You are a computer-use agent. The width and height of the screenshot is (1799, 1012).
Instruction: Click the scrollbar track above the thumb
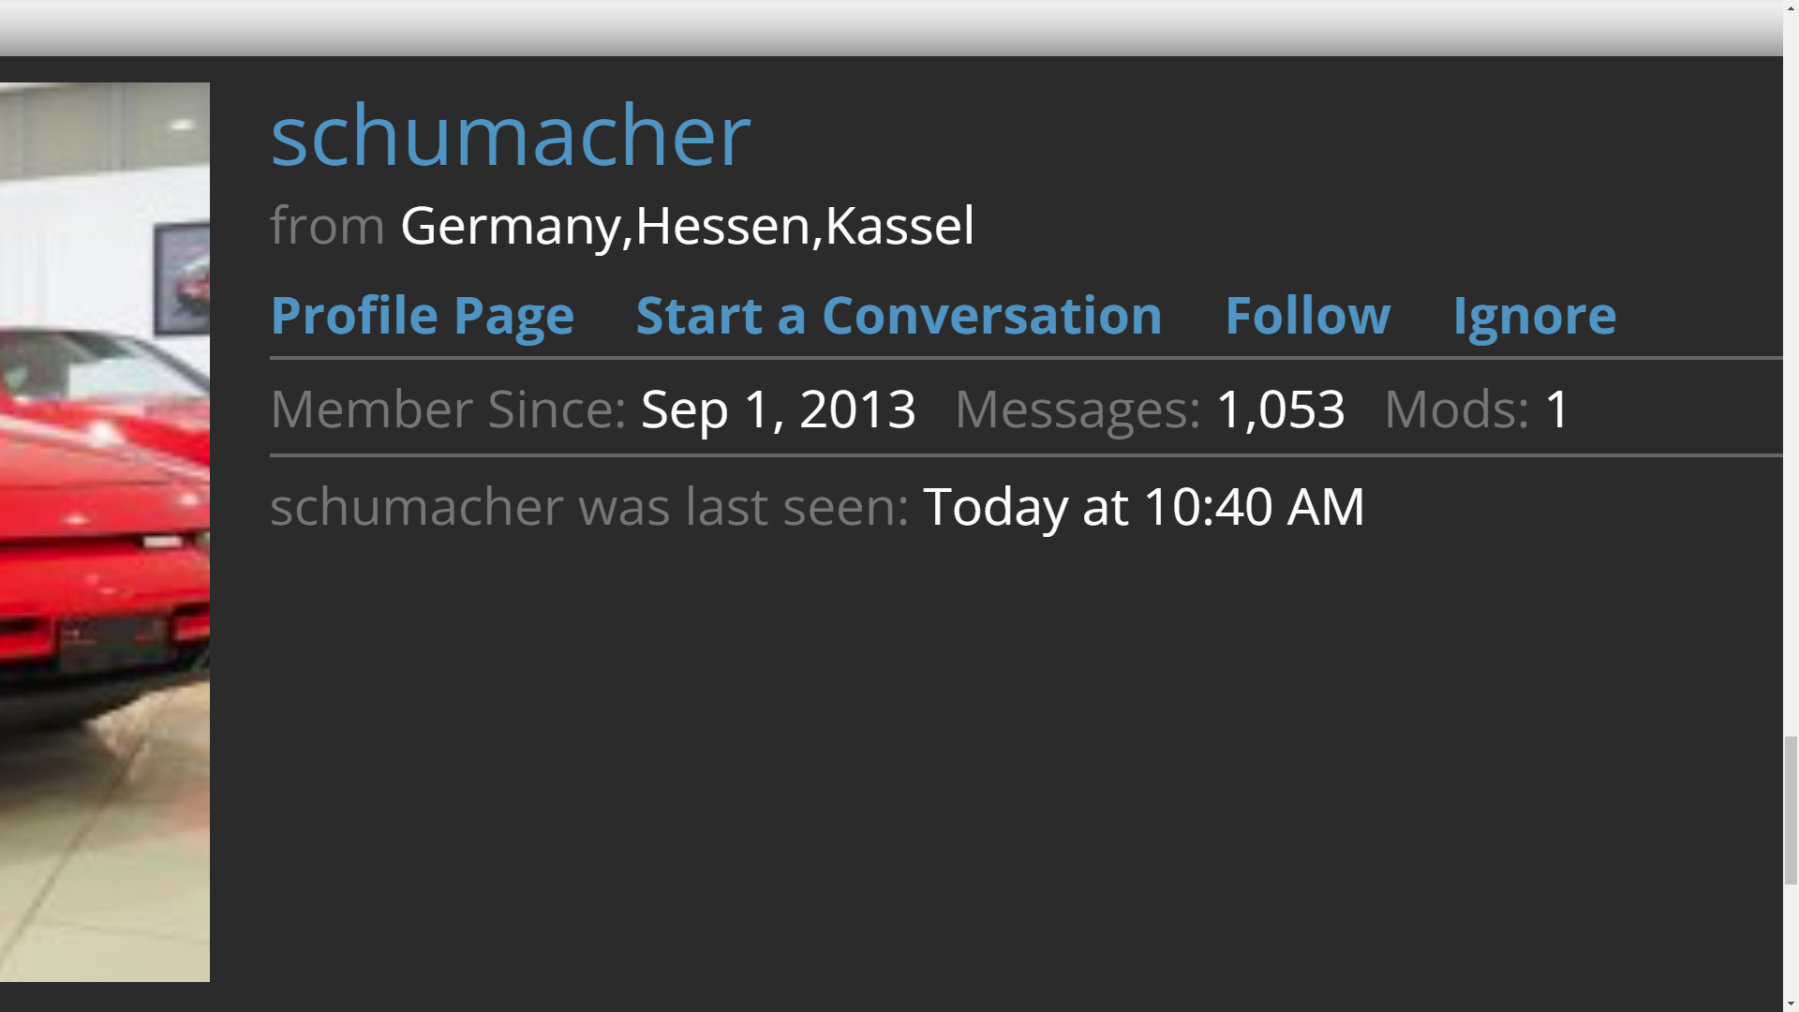(x=1791, y=375)
